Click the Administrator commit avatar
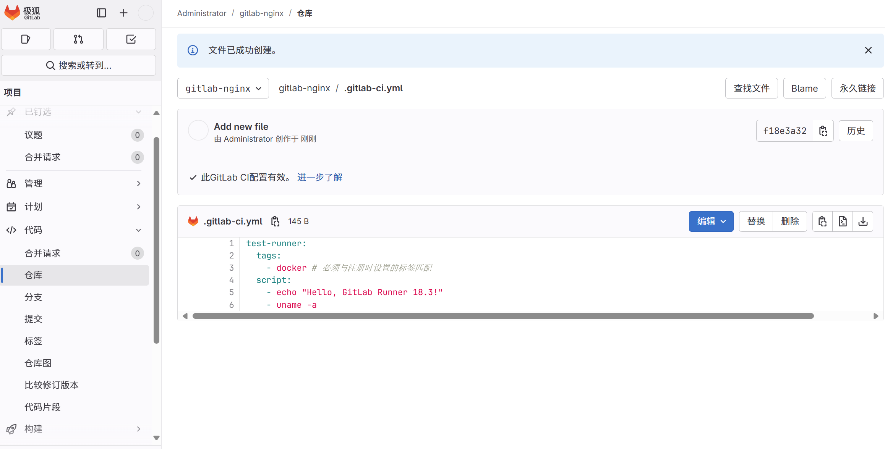The width and height of the screenshot is (885, 449). click(198, 131)
